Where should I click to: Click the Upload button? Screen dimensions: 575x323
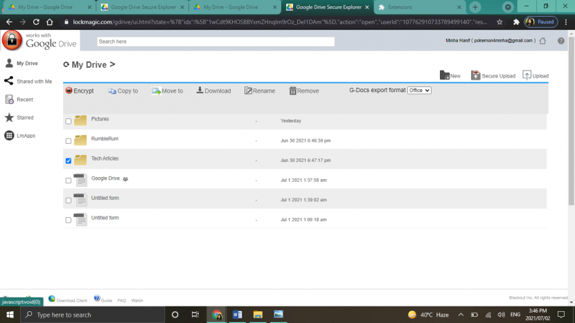pyautogui.click(x=536, y=75)
